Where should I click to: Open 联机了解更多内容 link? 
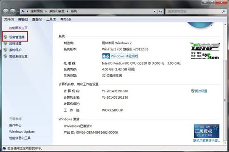[207, 141]
